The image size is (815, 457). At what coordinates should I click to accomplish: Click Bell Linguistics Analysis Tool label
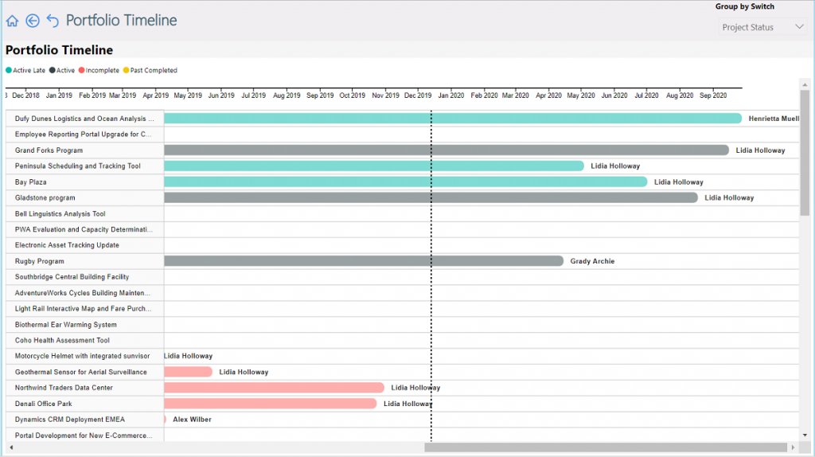(x=60, y=213)
